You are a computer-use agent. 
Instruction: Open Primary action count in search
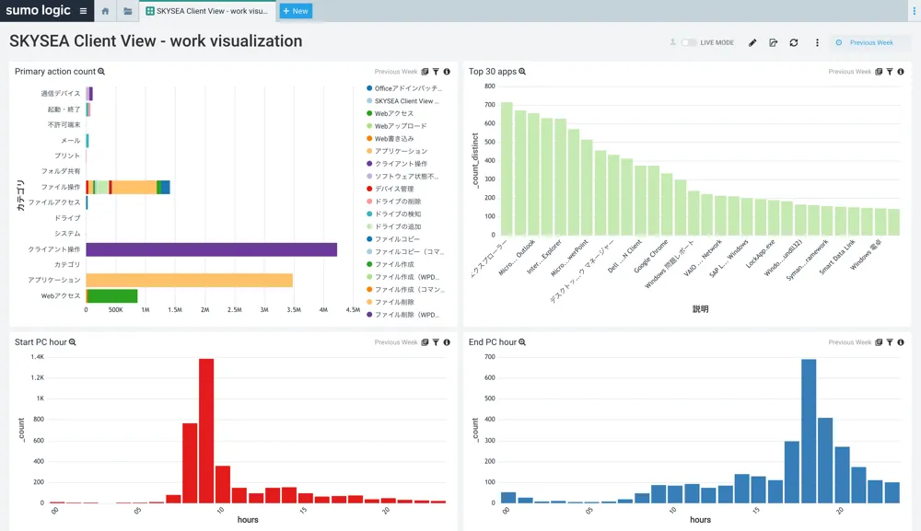tap(101, 72)
